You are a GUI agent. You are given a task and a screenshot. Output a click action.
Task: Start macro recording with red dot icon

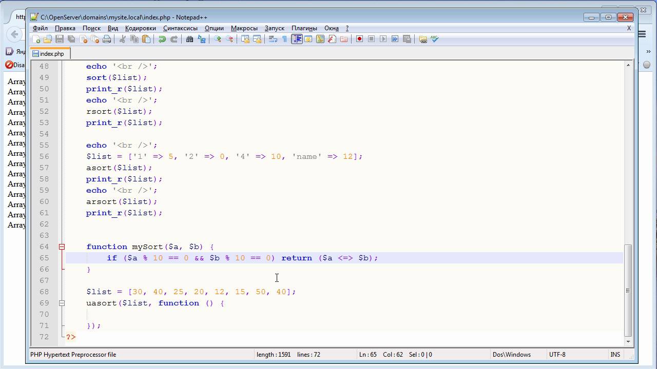click(x=359, y=39)
